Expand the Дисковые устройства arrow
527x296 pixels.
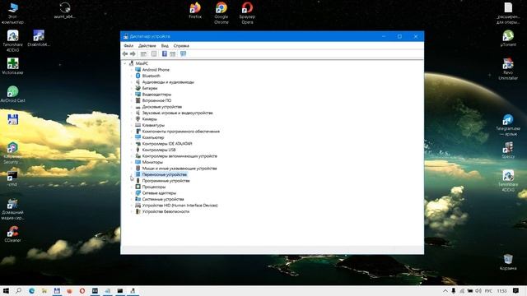(x=132, y=107)
